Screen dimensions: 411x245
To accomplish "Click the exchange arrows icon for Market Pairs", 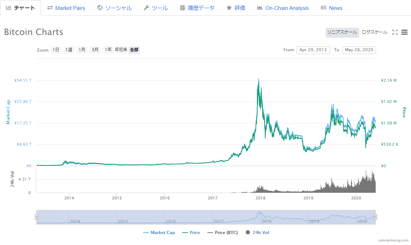I will click(x=50, y=8).
